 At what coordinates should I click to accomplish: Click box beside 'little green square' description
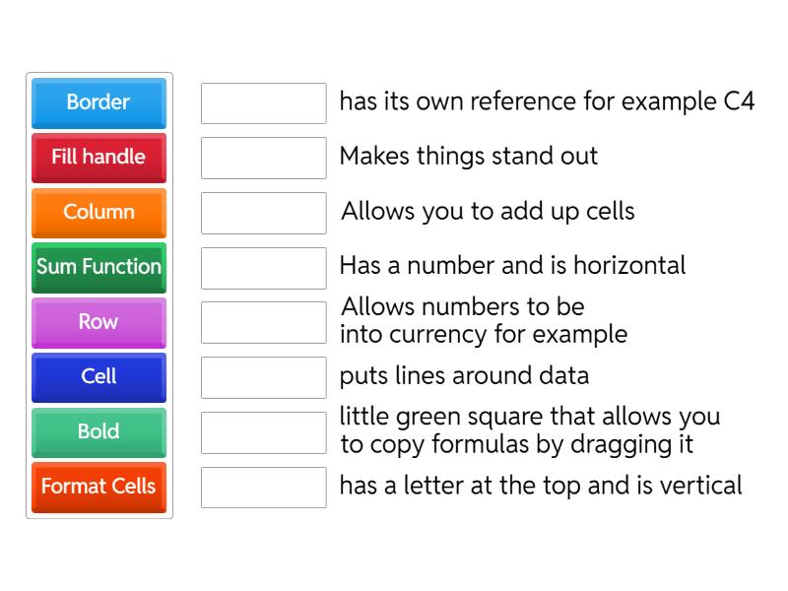263,432
